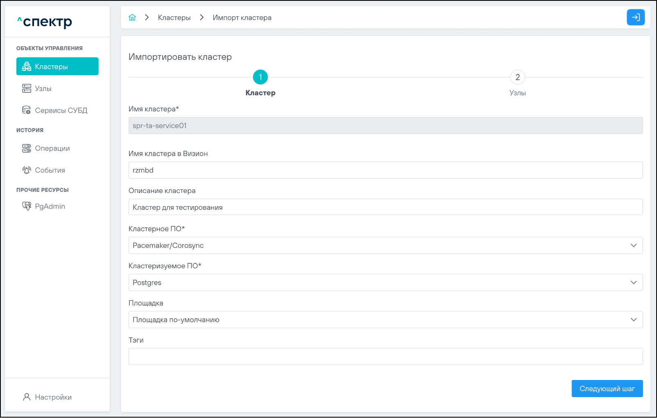Click the PgAdmin elephant icon
The image size is (657, 418).
(27, 206)
